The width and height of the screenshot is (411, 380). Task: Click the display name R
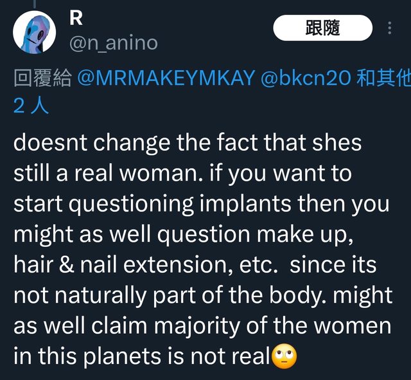76,18
